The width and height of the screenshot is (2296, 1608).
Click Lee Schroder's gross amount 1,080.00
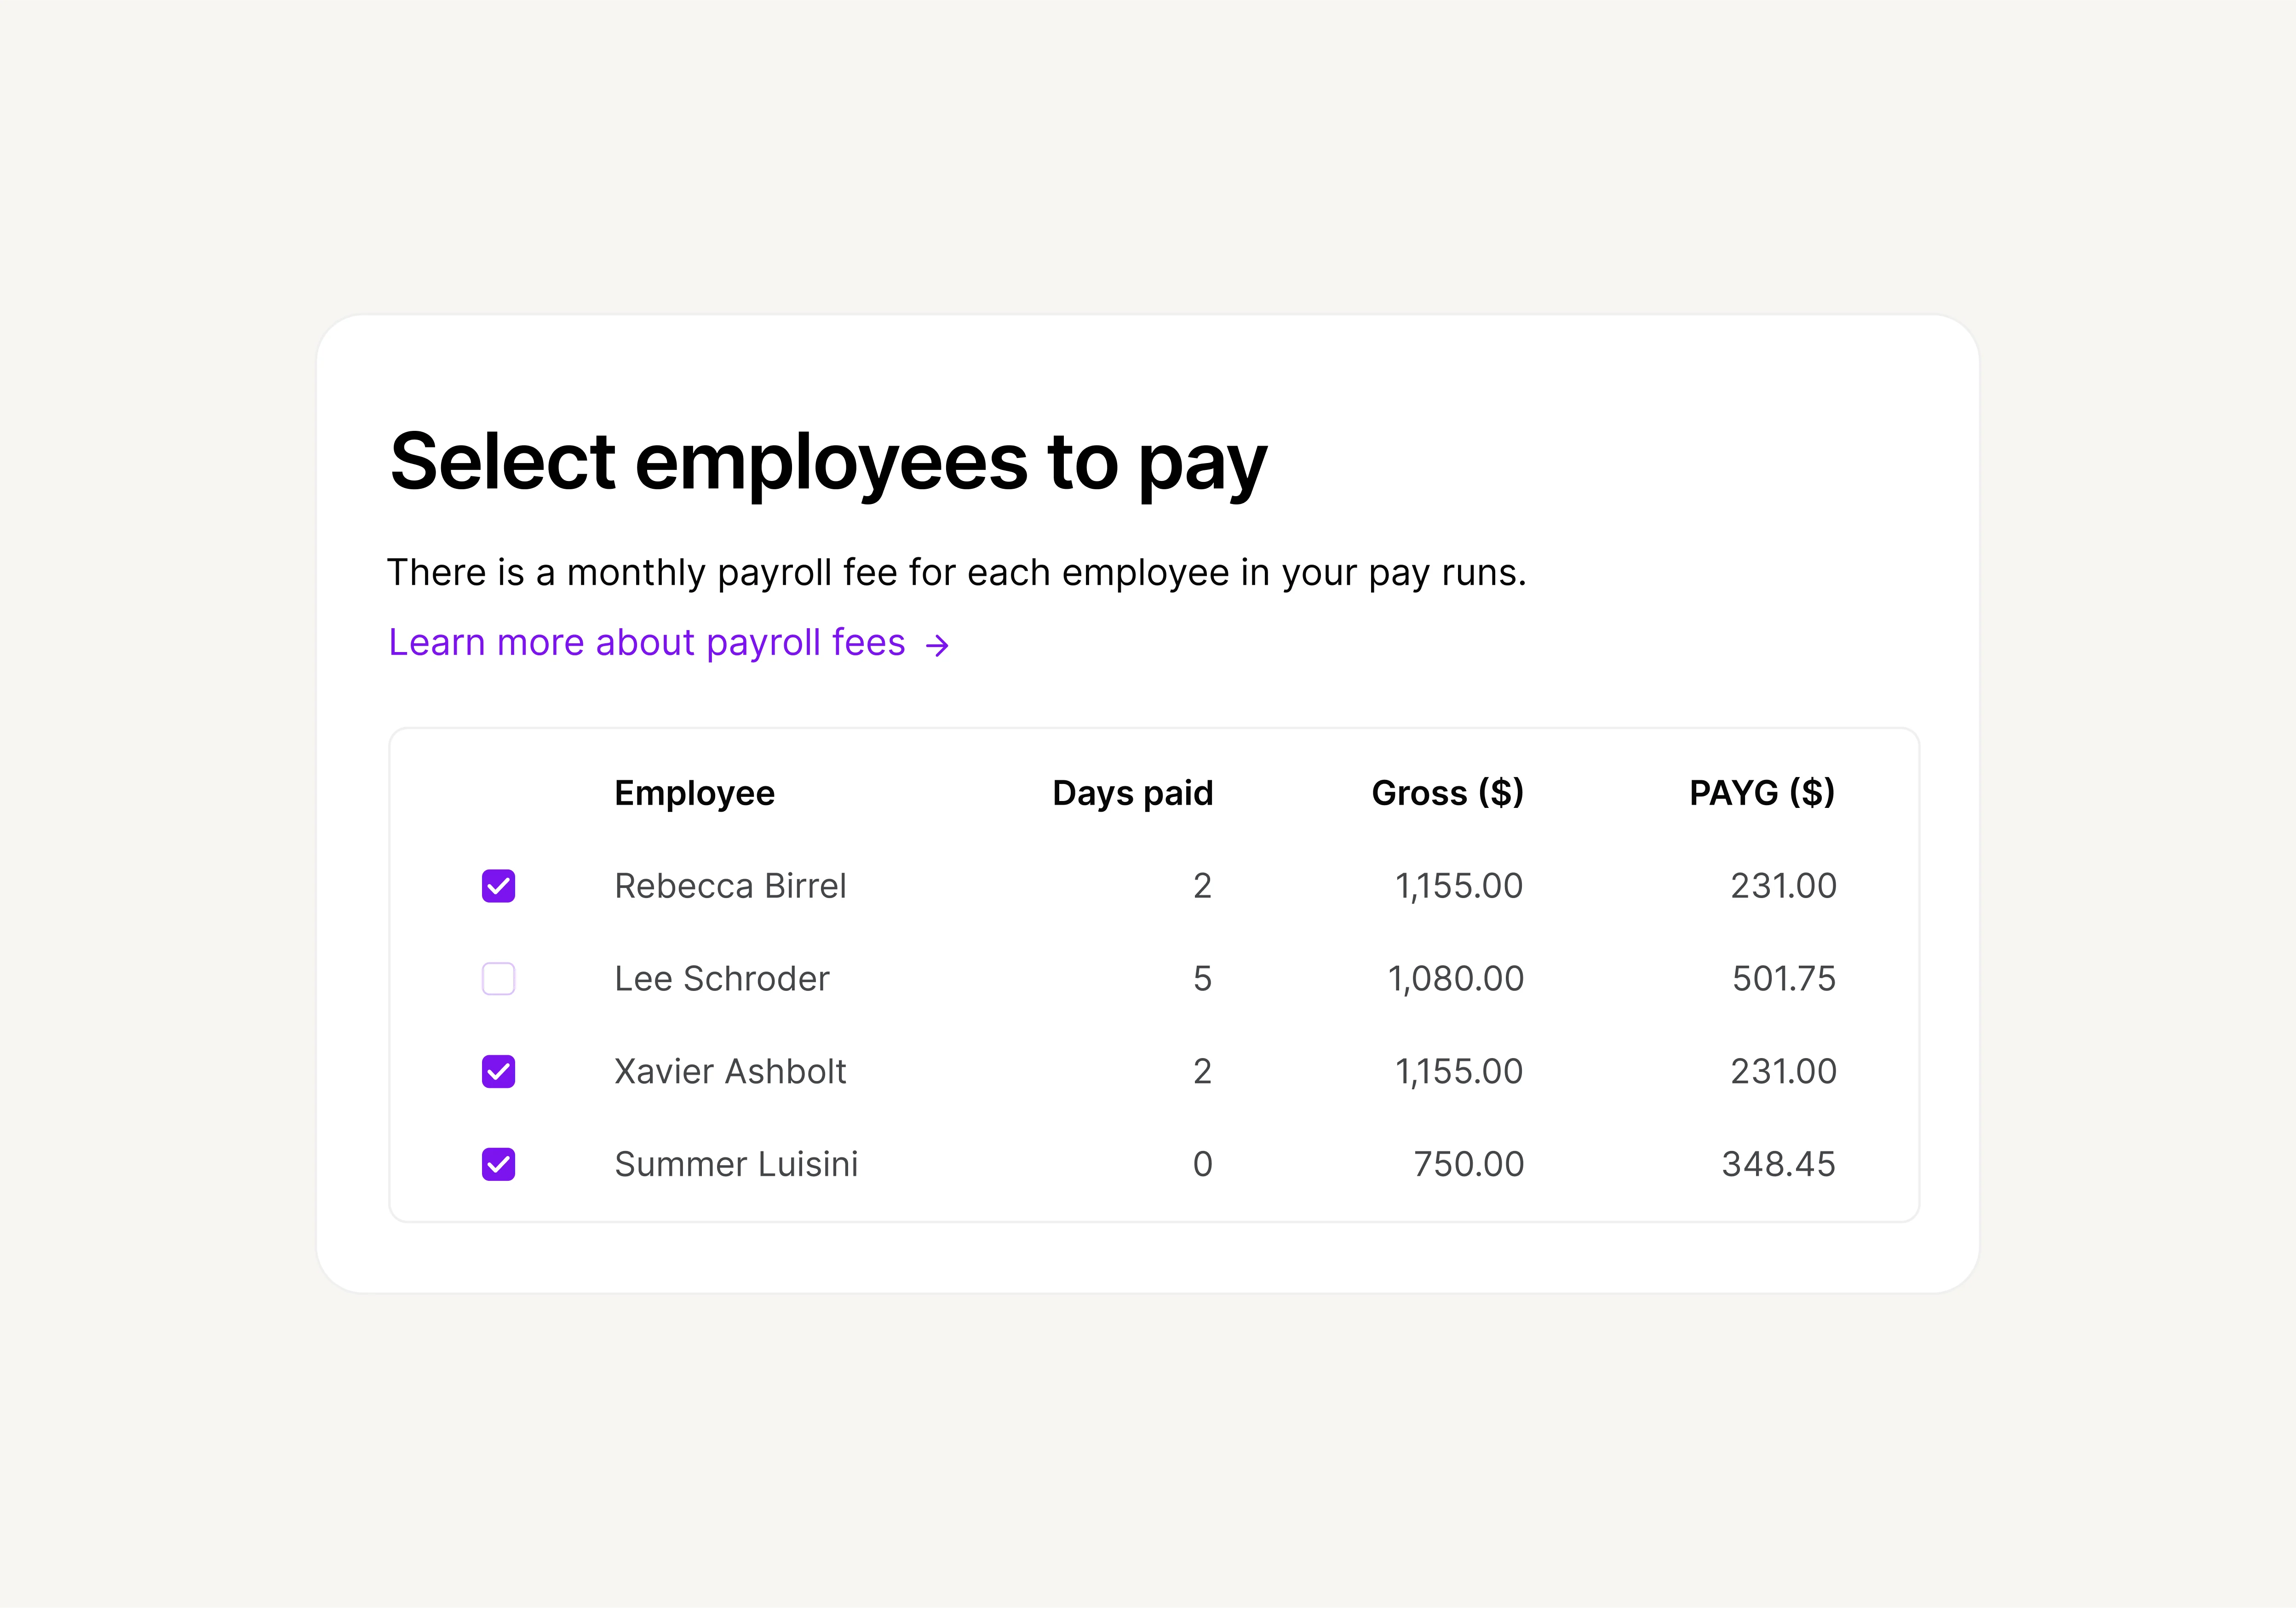coord(1455,978)
